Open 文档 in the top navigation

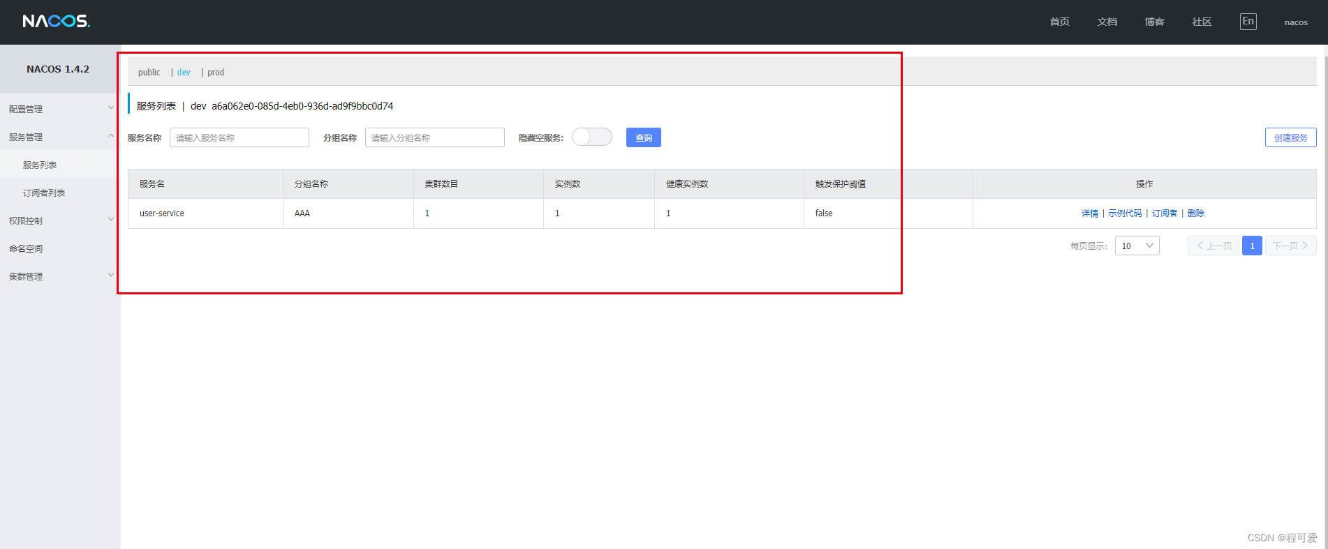point(1107,22)
